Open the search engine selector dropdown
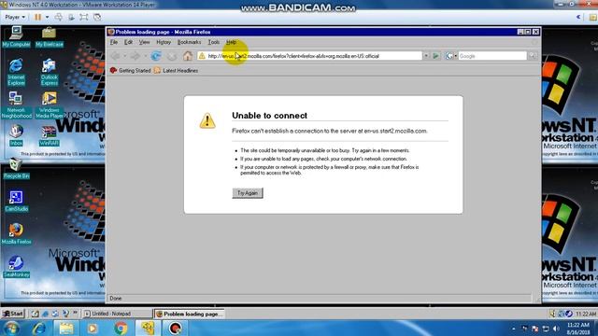Image resolution: width=598 pixels, height=336 pixels. [451, 56]
